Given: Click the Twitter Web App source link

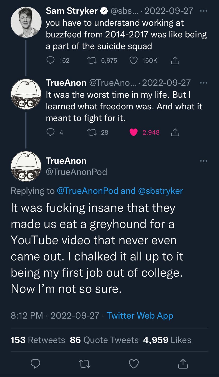Looking at the screenshot, I should 140,316.
